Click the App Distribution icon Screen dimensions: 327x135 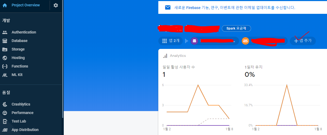point(5,130)
